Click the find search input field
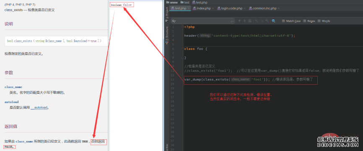363x151 pixels. click(x=203, y=21)
